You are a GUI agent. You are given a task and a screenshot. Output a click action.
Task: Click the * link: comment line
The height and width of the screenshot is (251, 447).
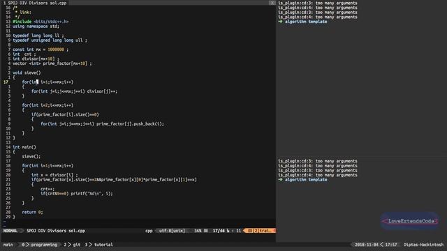pos(23,13)
